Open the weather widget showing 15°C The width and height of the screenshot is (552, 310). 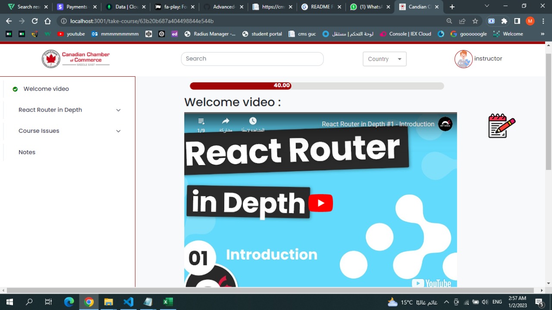[413, 302]
